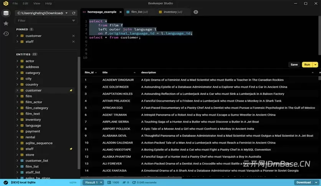
Task: Switch to the inventory tab
Action: point(173,12)
